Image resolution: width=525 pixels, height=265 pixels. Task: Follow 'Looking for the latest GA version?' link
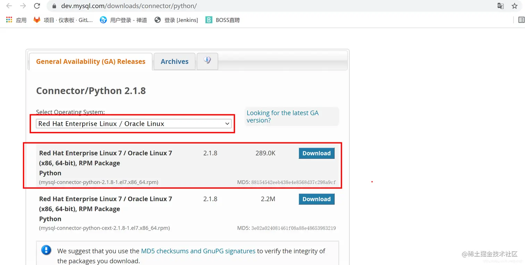[x=282, y=116]
